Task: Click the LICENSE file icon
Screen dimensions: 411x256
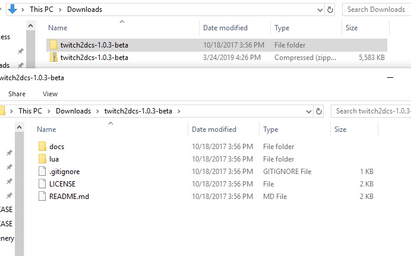Action: pyautogui.click(x=42, y=184)
